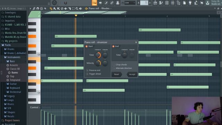
Task: Click the project file page icon
Action: (x=184, y=3)
